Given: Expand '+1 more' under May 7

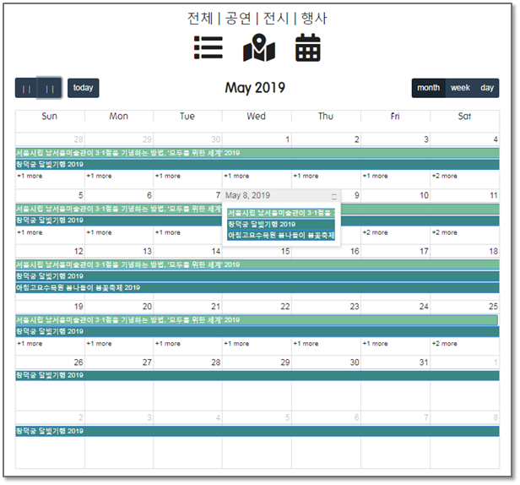Looking at the screenshot, I should click(168, 232).
